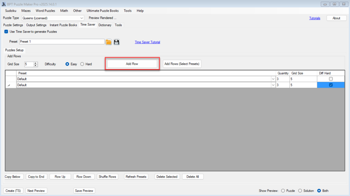Increase Grid Size with up arrow
The height and width of the screenshot is (196, 350).
point(36,63)
